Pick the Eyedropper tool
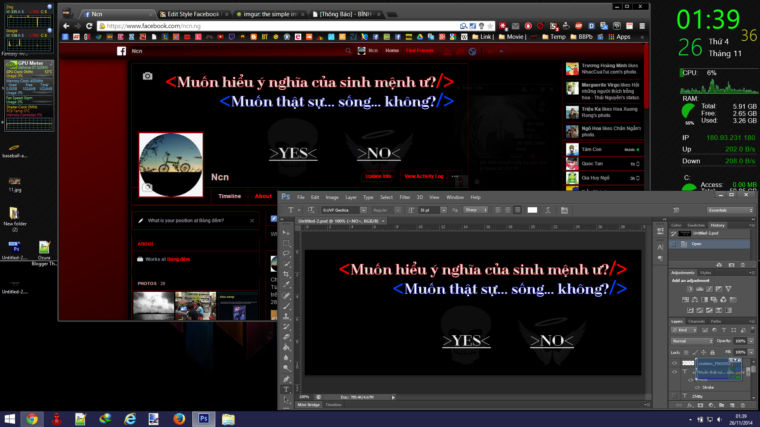This screenshot has width=760, height=427. coord(286,284)
